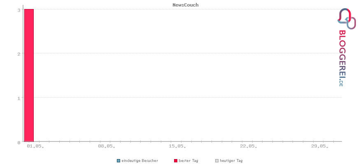Click the NewsCouch chart title
This screenshot has height=164, width=358.
(186, 5)
